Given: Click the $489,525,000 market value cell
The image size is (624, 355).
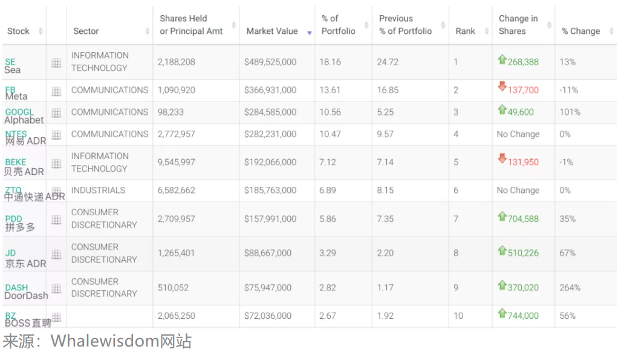Looking at the screenshot, I should click(x=270, y=62).
